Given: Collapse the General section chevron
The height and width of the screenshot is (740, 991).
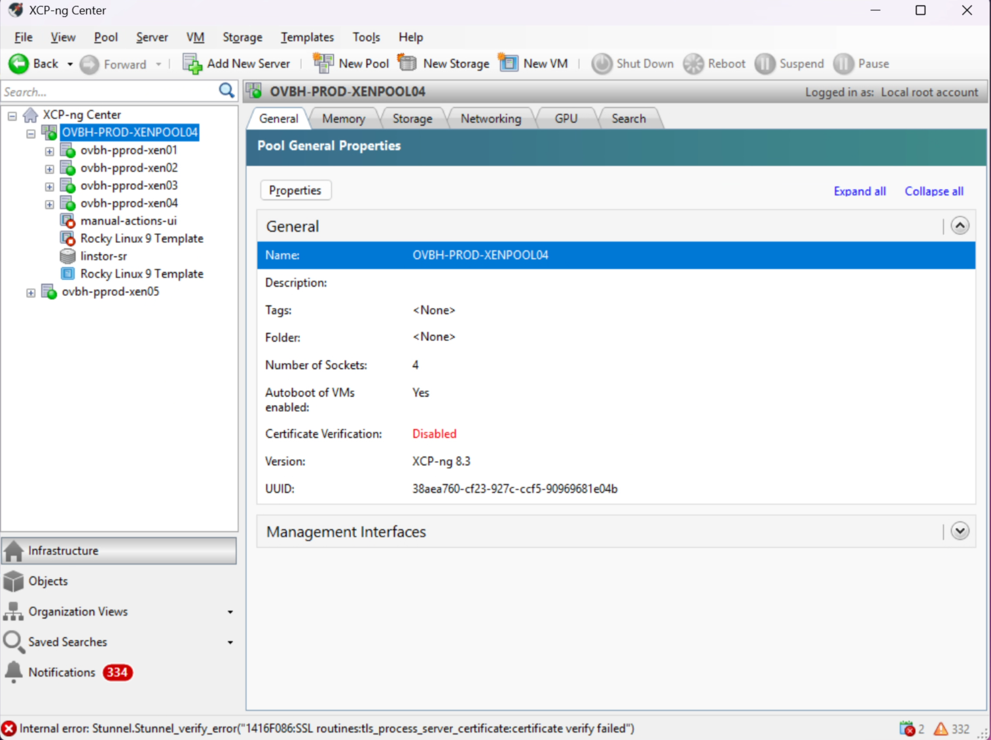Looking at the screenshot, I should click(x=960, y=226).
